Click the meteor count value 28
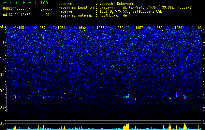The width and height of the screenshot is (205, 130). [47, 15]
